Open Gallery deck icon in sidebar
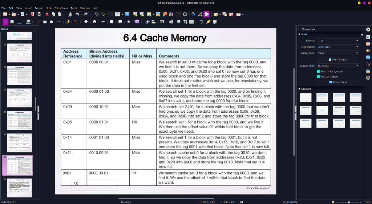 point(368,71)
